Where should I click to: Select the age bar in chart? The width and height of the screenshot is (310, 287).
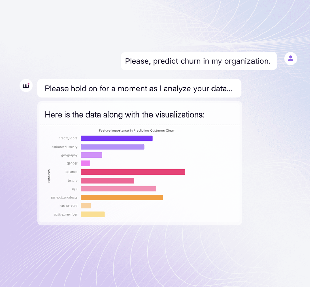(118, 189)
